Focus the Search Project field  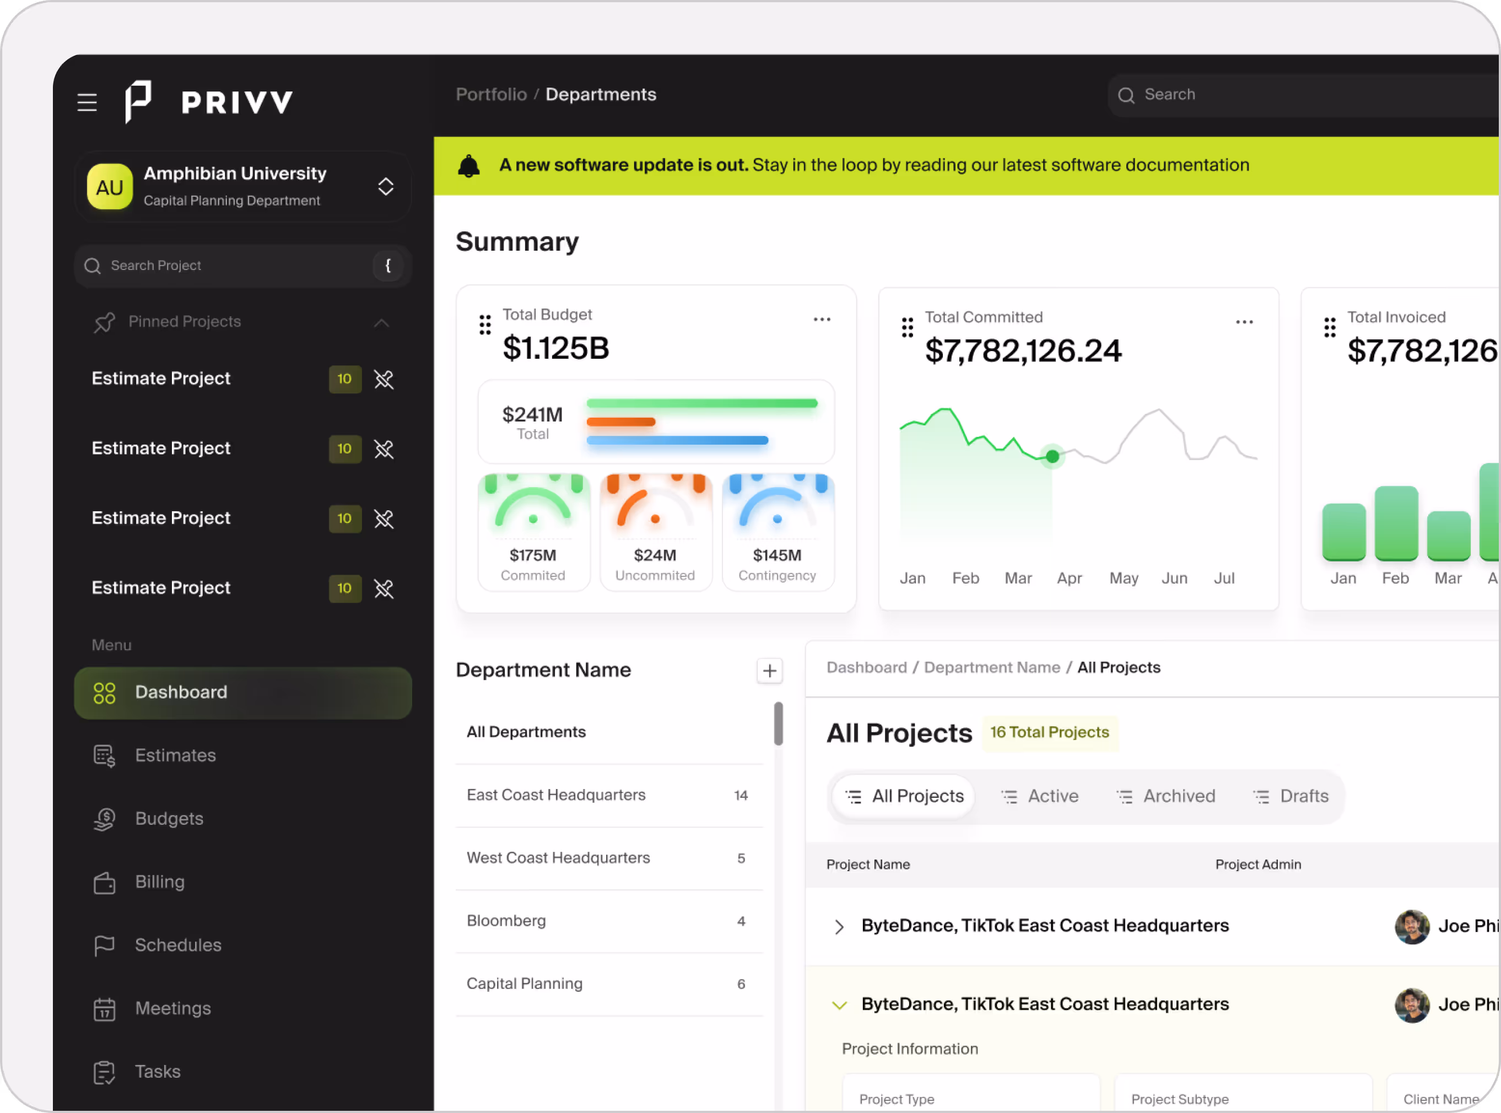tap(242, 266)
